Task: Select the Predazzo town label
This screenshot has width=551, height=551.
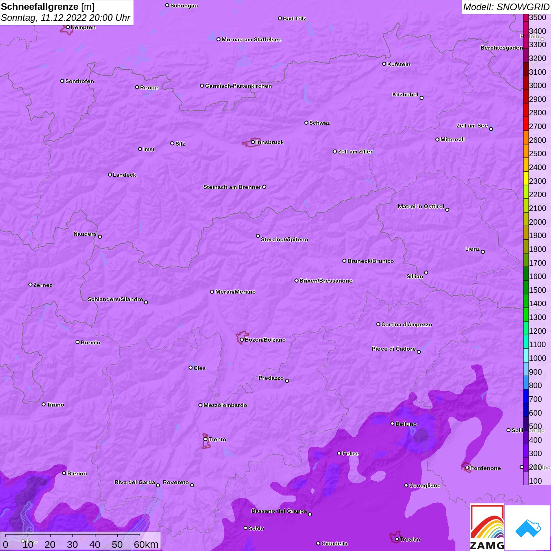Action: [x=271, y=378]
